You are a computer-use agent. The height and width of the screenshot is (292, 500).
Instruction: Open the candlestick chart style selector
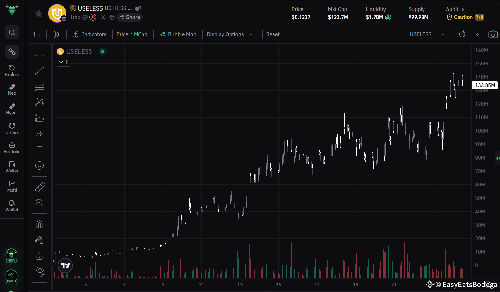(x=56, y=34)
